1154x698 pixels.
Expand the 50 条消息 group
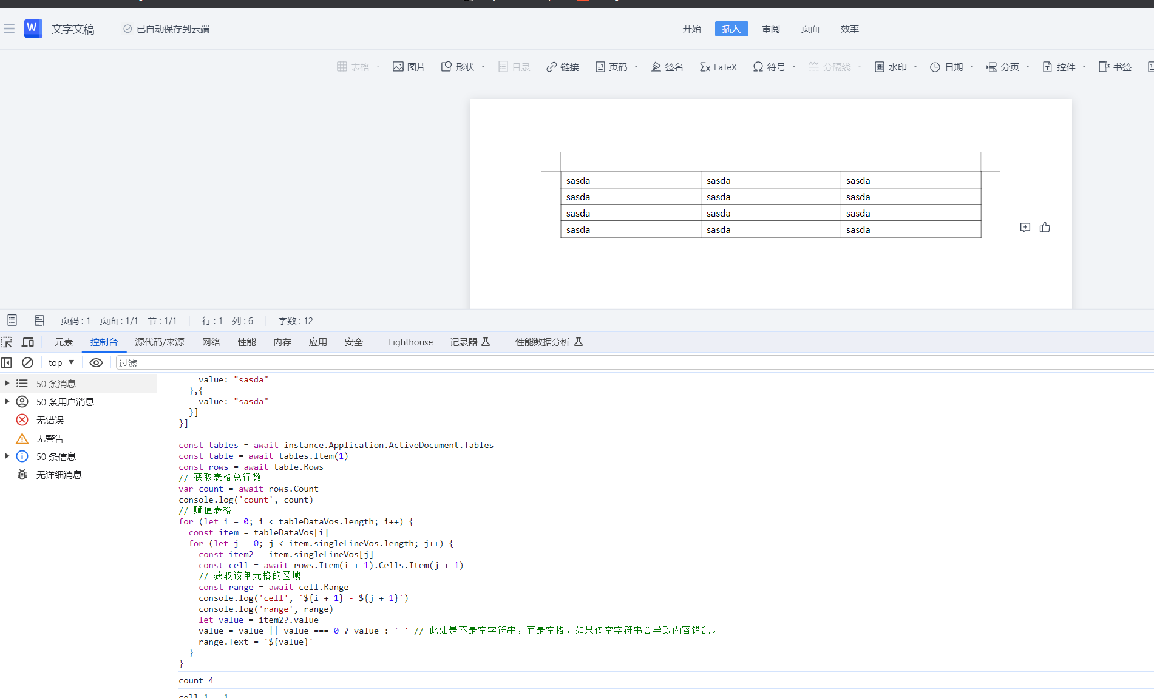tap(7, 384)
